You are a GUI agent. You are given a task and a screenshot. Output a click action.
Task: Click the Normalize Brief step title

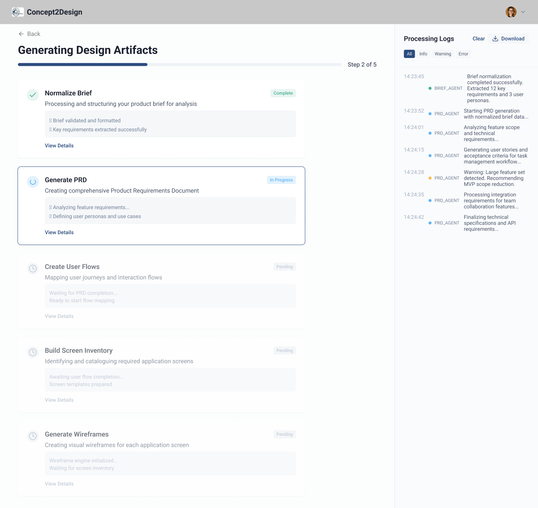(x=68, y=93)
